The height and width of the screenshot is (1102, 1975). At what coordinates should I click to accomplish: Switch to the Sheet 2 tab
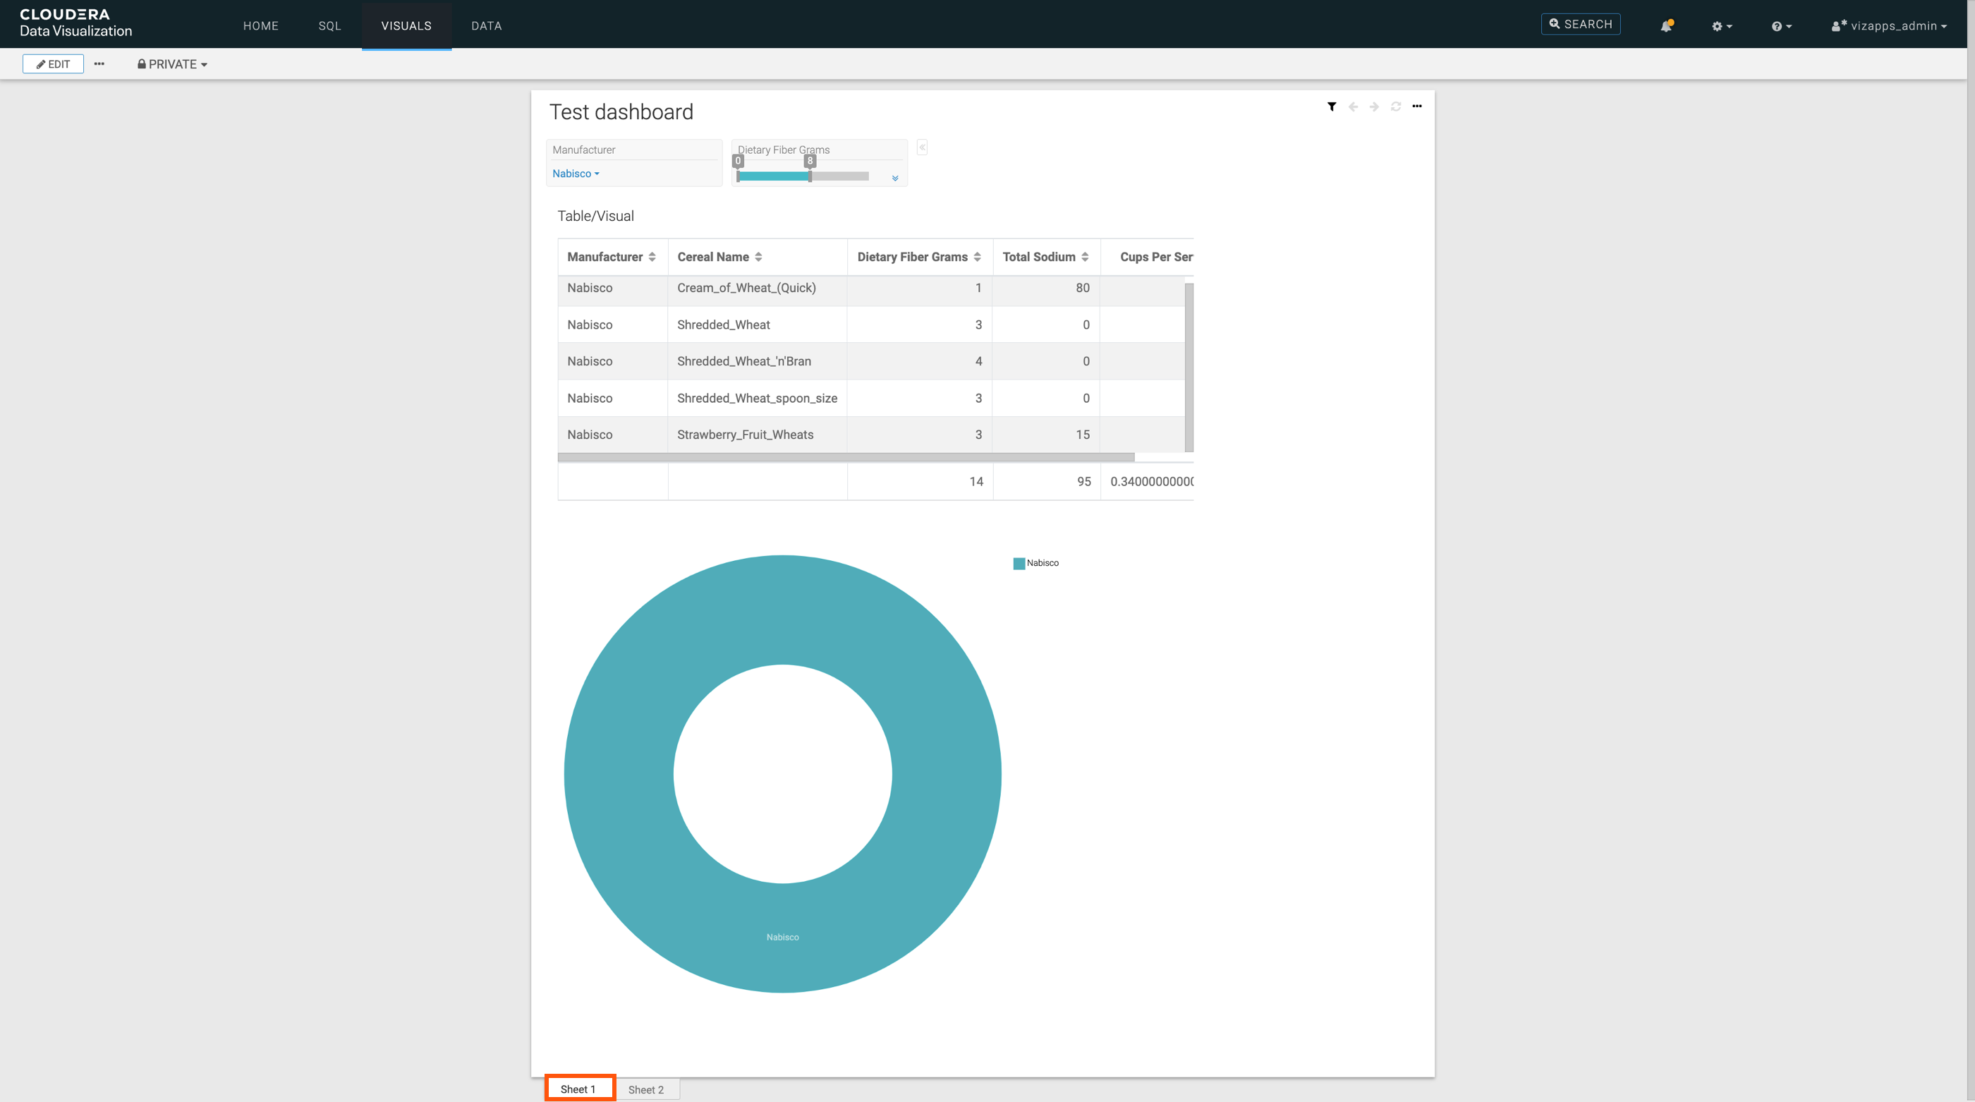[645, 1089]
